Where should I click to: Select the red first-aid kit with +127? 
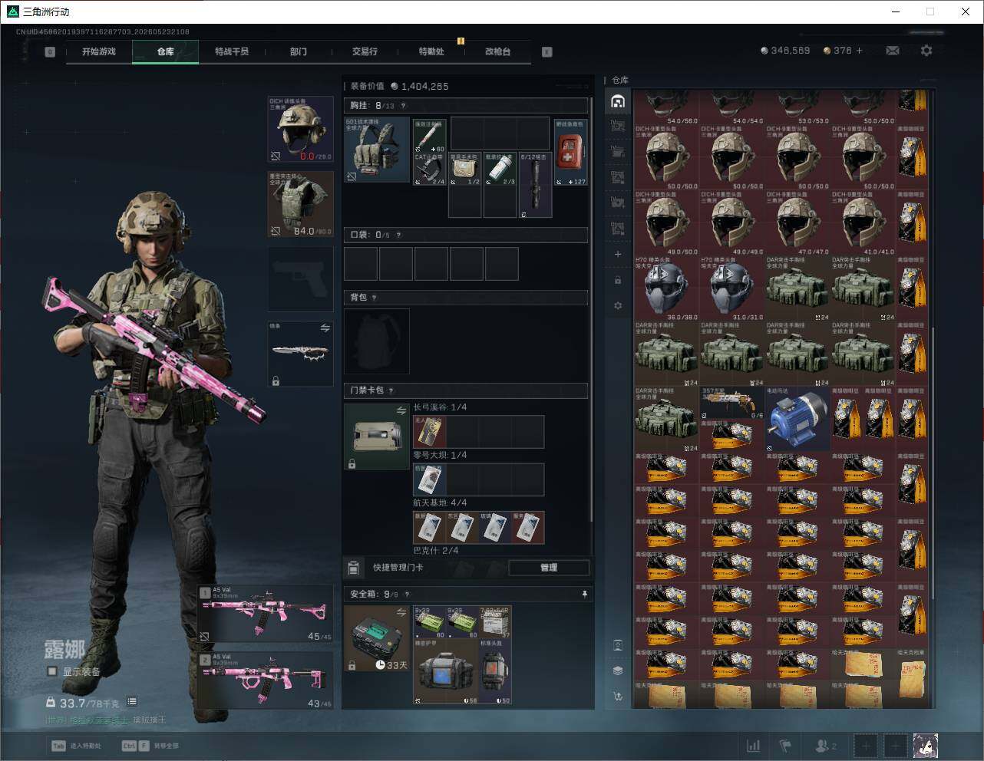tap(571, 152)
